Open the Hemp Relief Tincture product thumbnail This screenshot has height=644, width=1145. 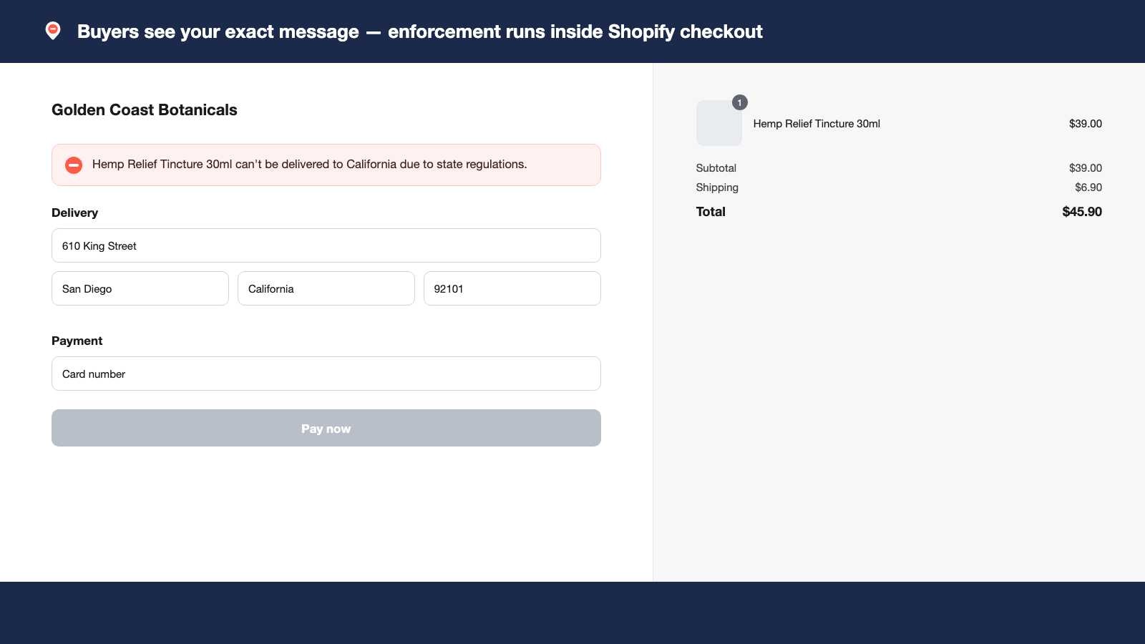point(718,123)
